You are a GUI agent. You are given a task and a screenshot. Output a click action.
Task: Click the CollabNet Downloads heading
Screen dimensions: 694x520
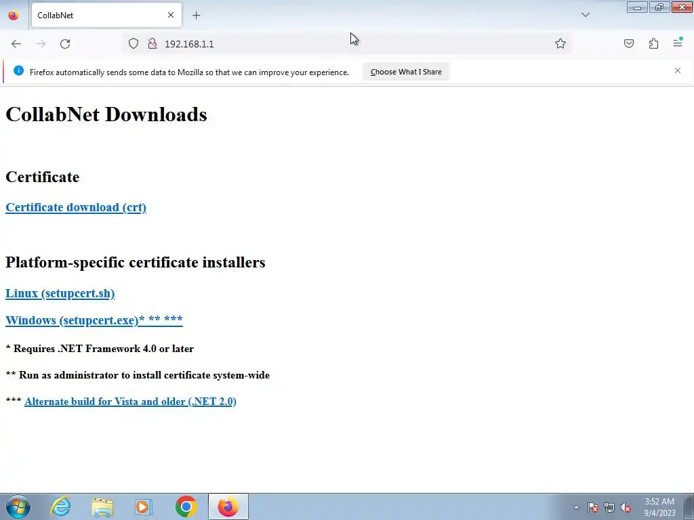pyautogui.click(x=106, y=114)
